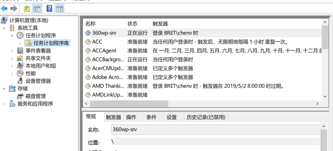Open the 条件 tab
This screenshot has height=151, width=333.
151,117
